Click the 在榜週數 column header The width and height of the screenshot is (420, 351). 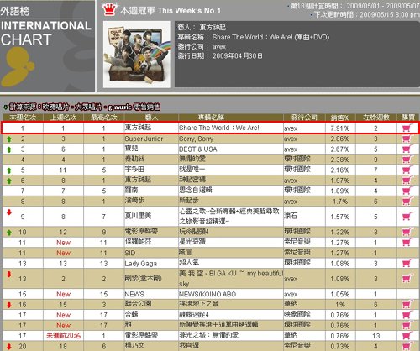pyautogui.click(x=376, y=118)
